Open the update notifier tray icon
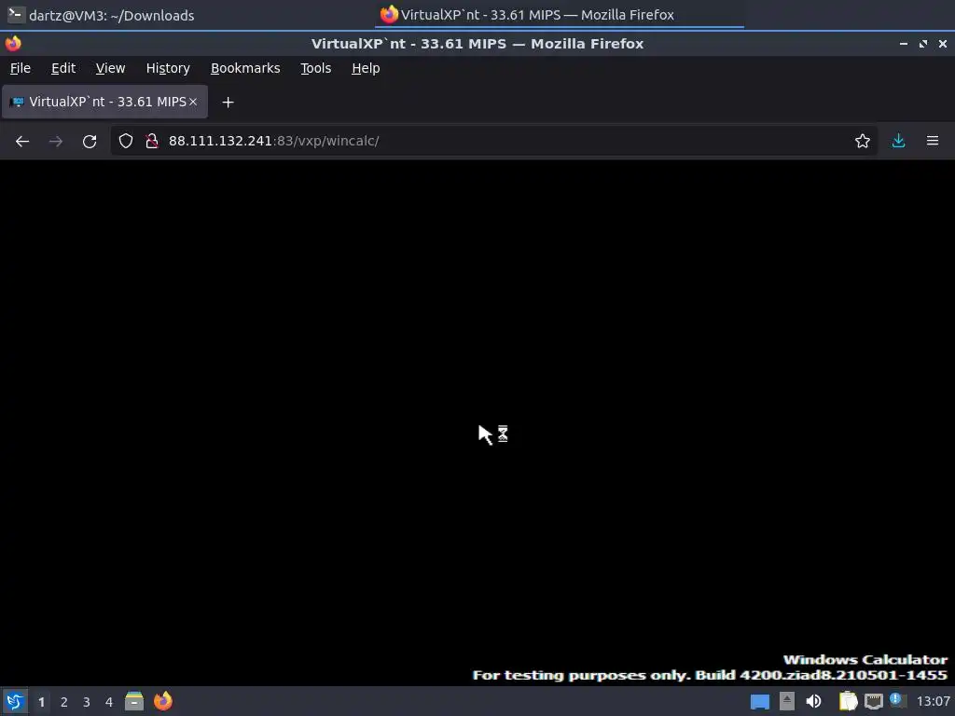955x716 pixels. tap(897, 700)
